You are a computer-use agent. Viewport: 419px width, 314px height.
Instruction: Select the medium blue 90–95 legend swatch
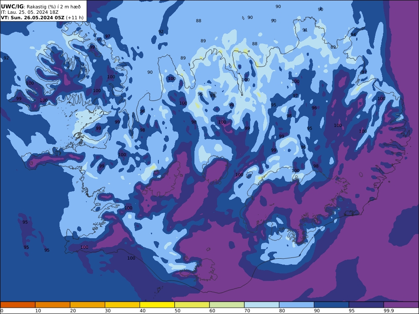tap(331, 305)
